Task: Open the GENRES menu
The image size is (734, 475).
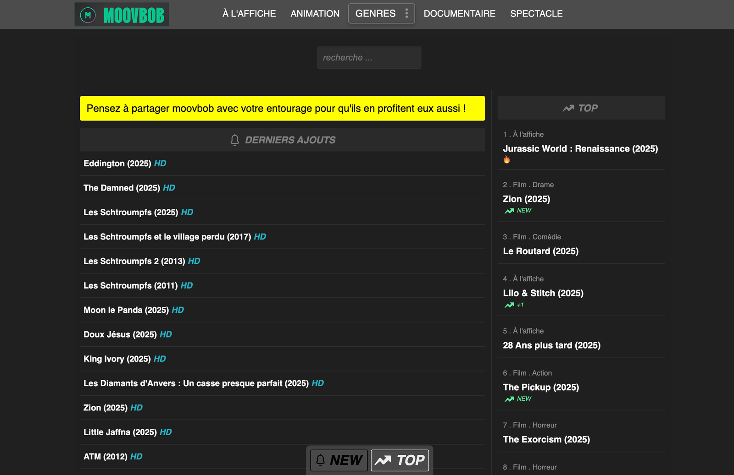Action: pos(381,13)
